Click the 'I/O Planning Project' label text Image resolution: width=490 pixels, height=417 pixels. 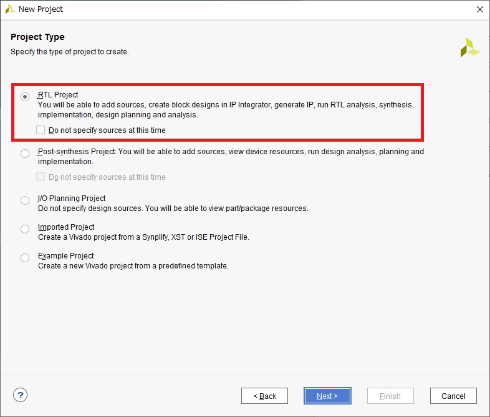coord(72,199)
